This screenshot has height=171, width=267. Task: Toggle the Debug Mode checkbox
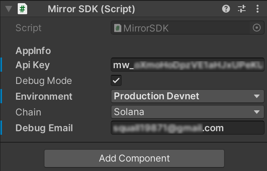pyautogui.click(x=116, y=80)
